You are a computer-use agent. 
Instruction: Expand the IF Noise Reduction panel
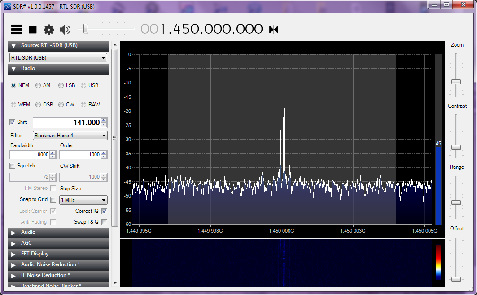tap(58, 276)
